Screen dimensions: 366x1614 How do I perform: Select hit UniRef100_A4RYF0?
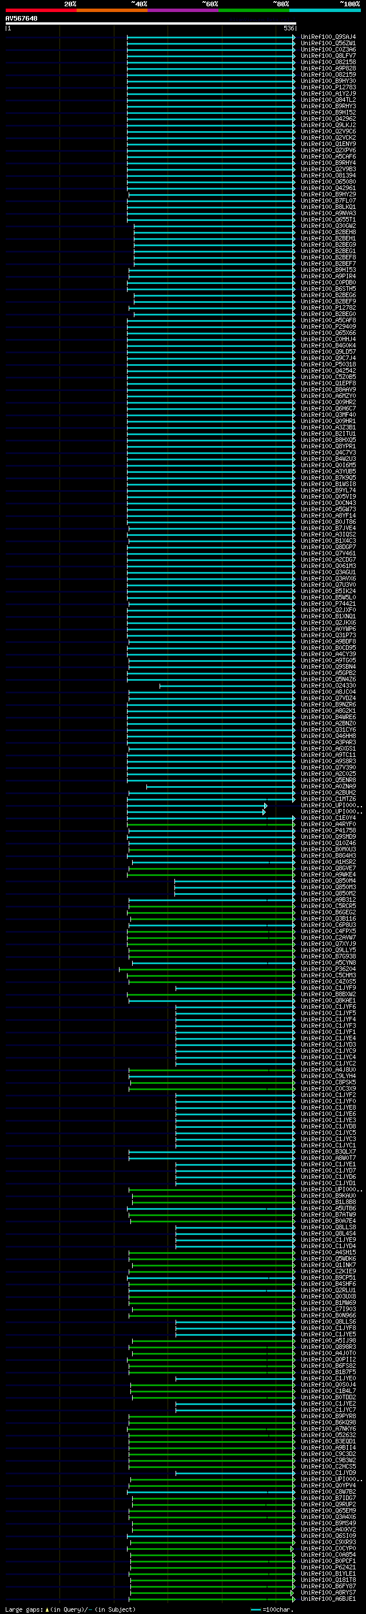click(x=328, y=824)
